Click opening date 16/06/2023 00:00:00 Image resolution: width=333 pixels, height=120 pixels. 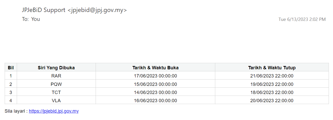(155, 100)
